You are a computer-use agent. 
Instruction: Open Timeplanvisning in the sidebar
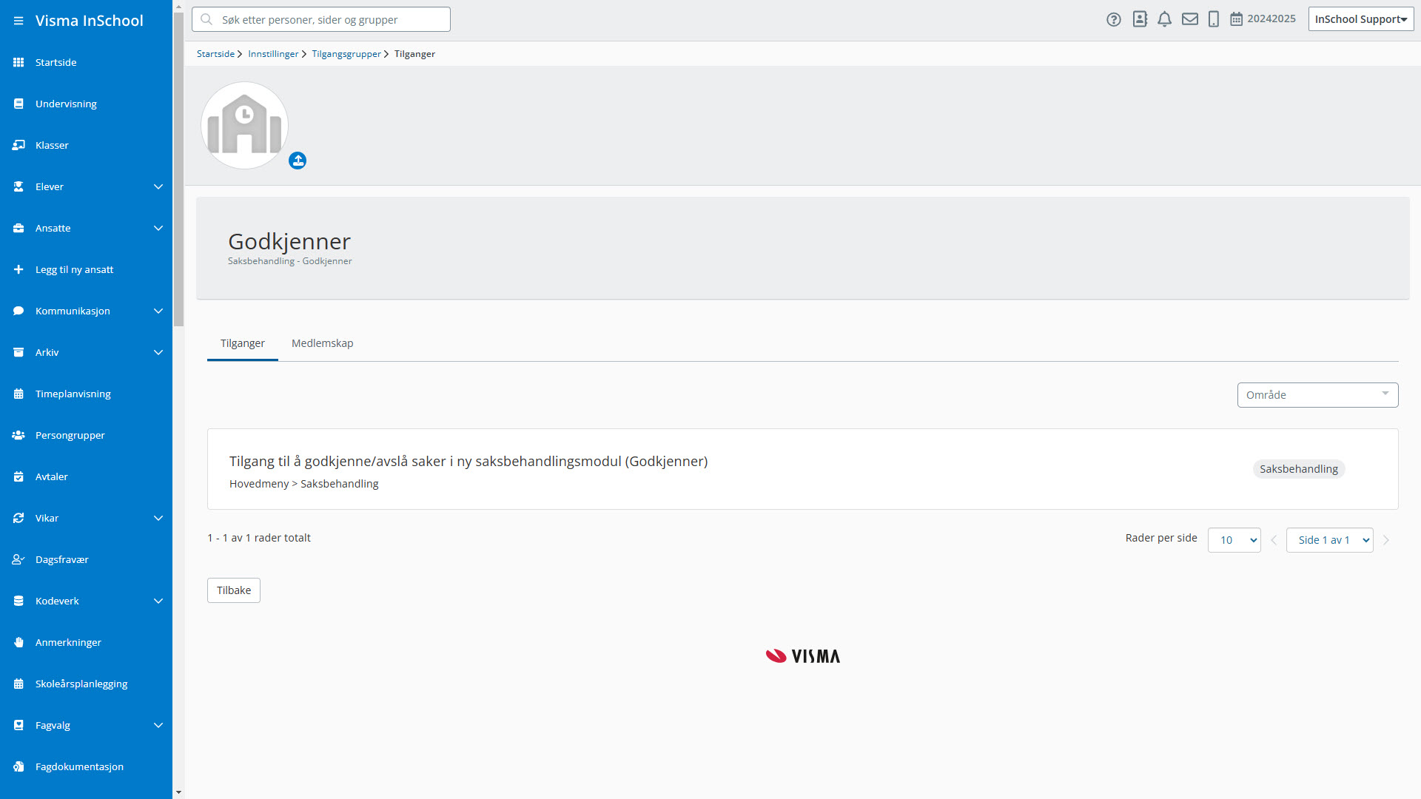tap(73, 394)
